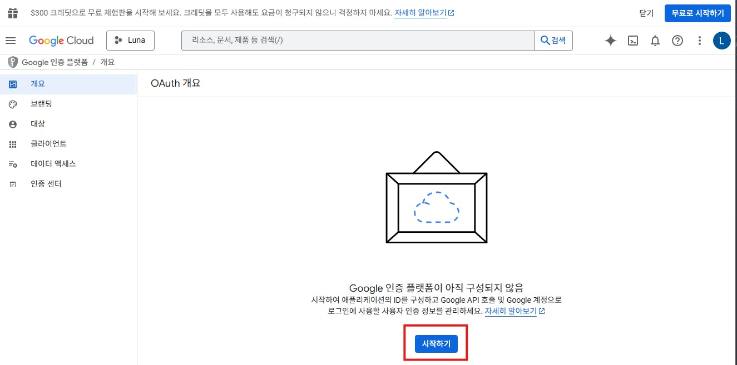Click the Gemini sparkle icon

pyautogui.click(x=611, y=41)
